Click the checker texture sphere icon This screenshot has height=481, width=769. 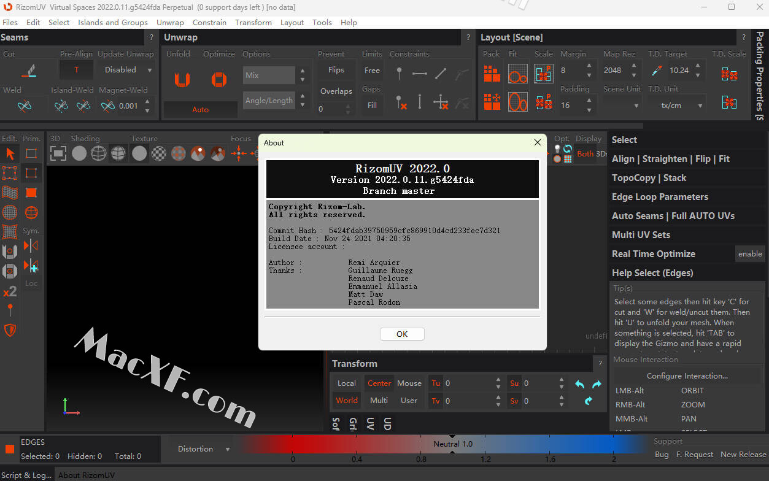[x=159, y=153]
